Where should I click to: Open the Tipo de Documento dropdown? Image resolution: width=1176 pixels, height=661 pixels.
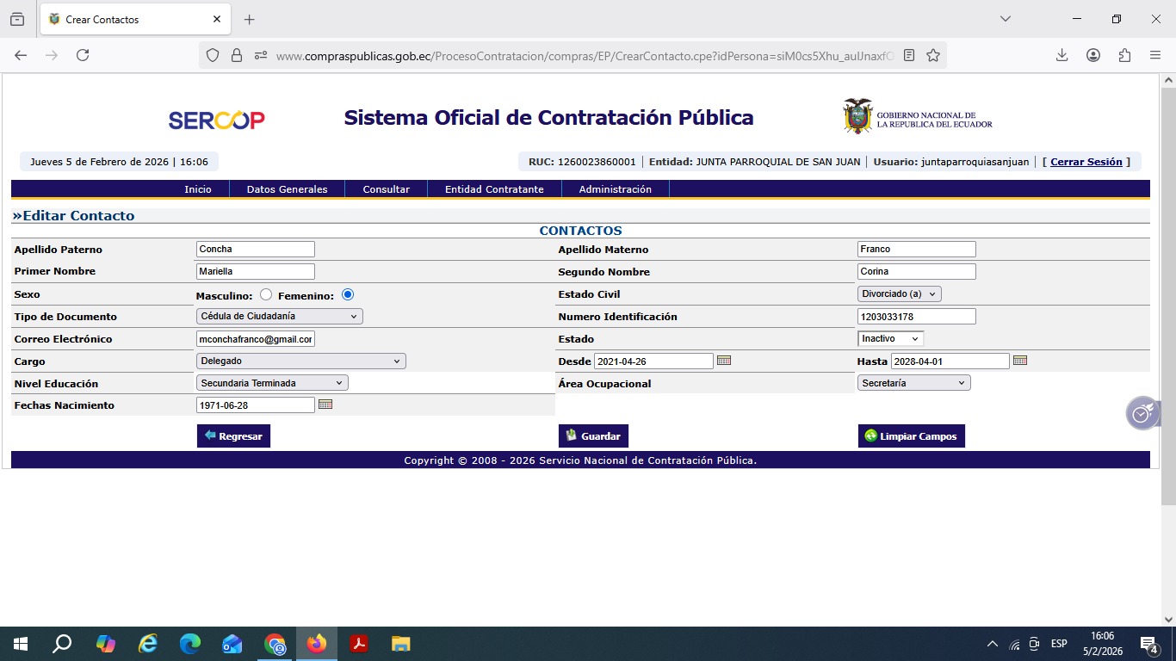(x=280, y=316)
